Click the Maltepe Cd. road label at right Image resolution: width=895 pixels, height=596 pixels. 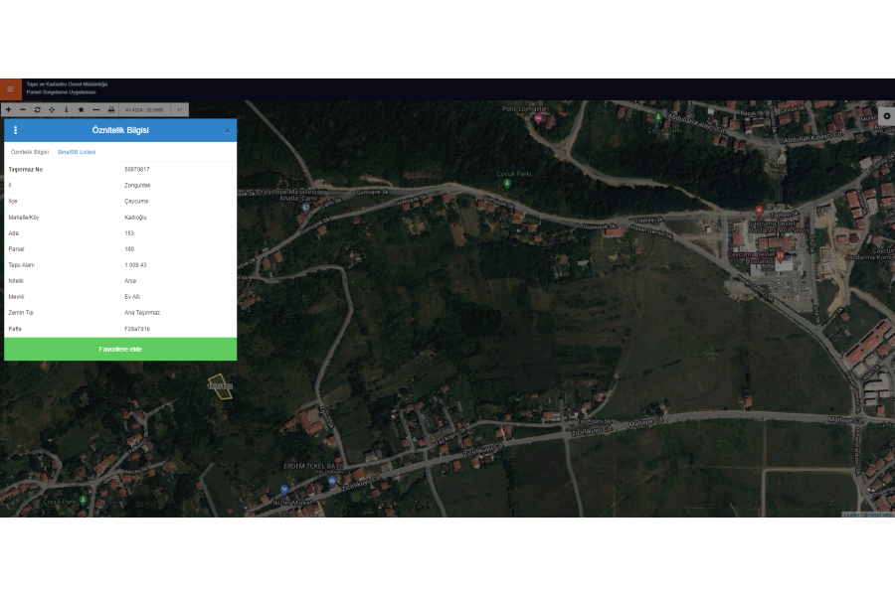[844, 420]
